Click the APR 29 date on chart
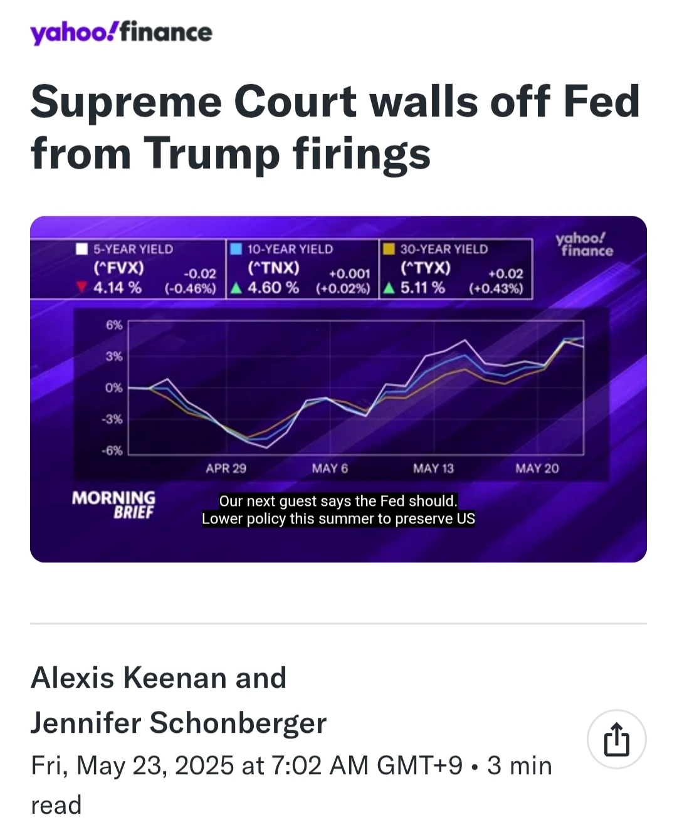Image resolution: width=677 pixels, height=820 pixels. tap(226, 468)
